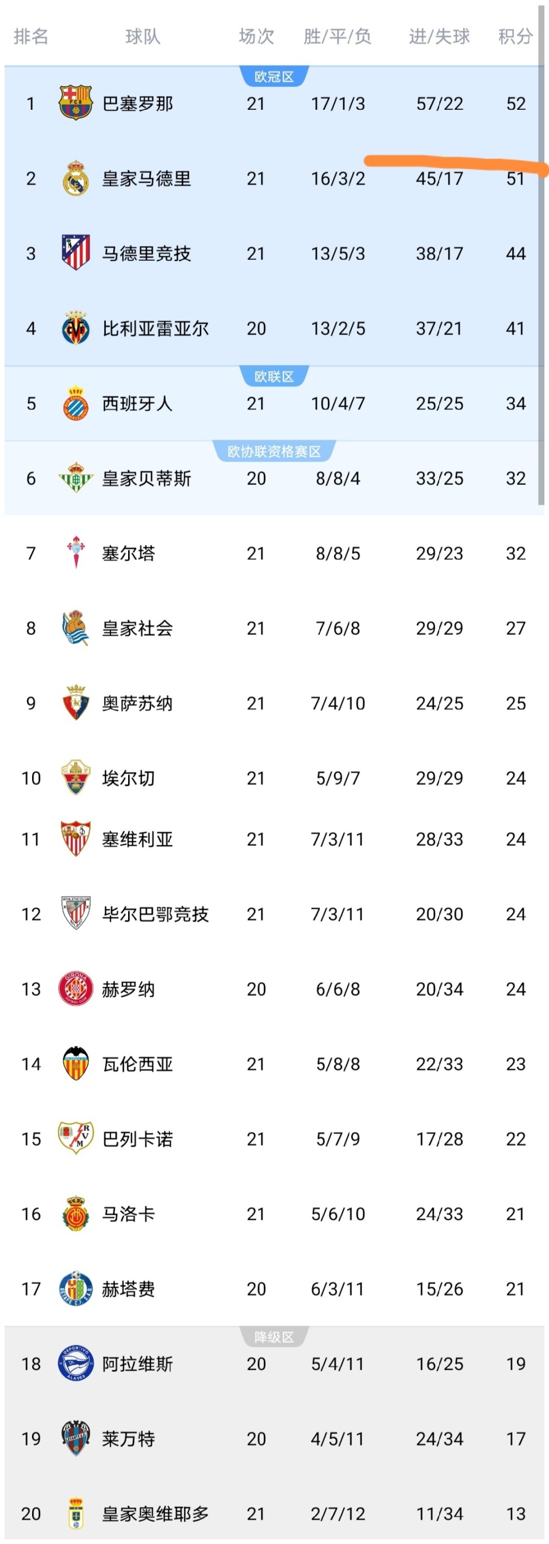Tap the Rayo Vallecano crest
Viewport: 549px width, 1544px height.
75,1138
